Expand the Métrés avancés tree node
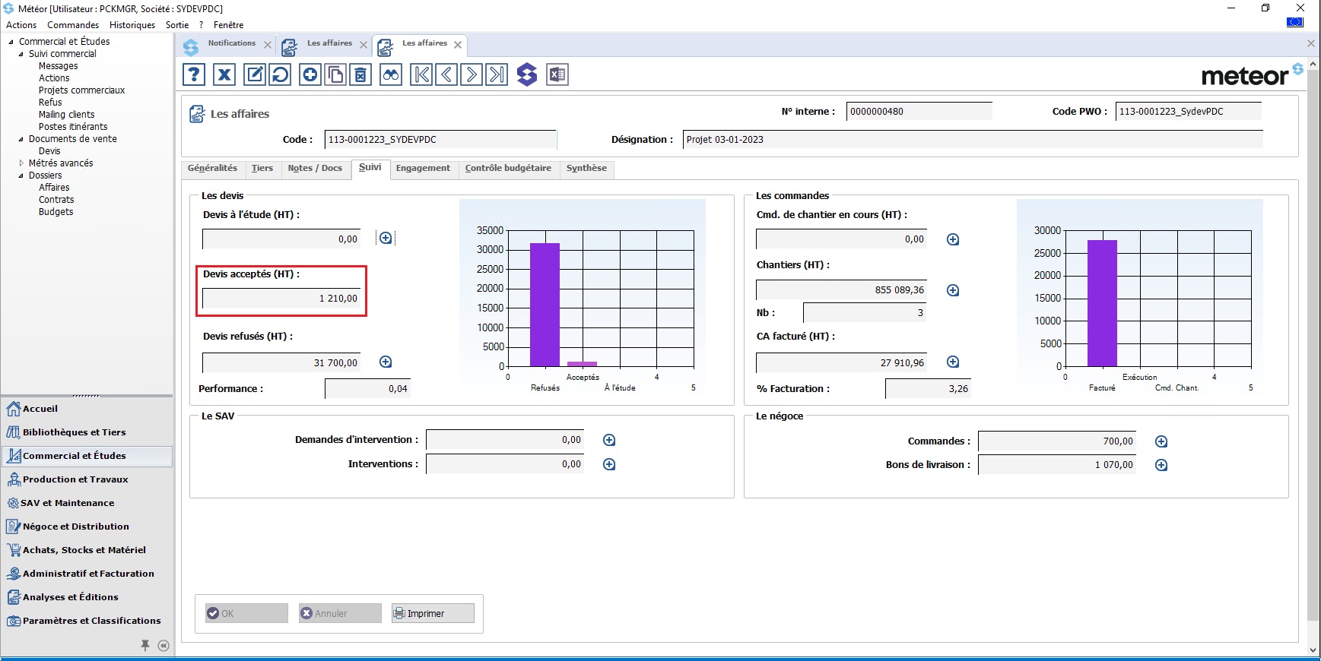The height and width of the screenshot is (661, 1321). pyautogui.click(x=21, y=163)
